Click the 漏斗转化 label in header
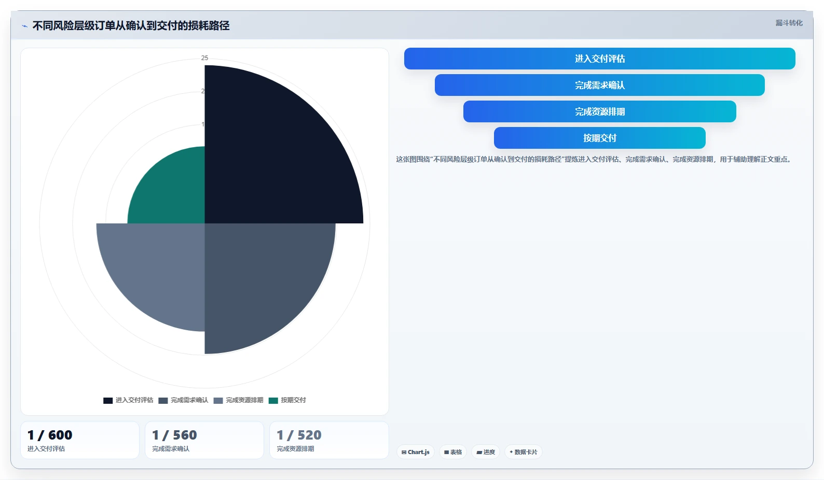This screenshot has width=824, height=480. click(789, 23)
